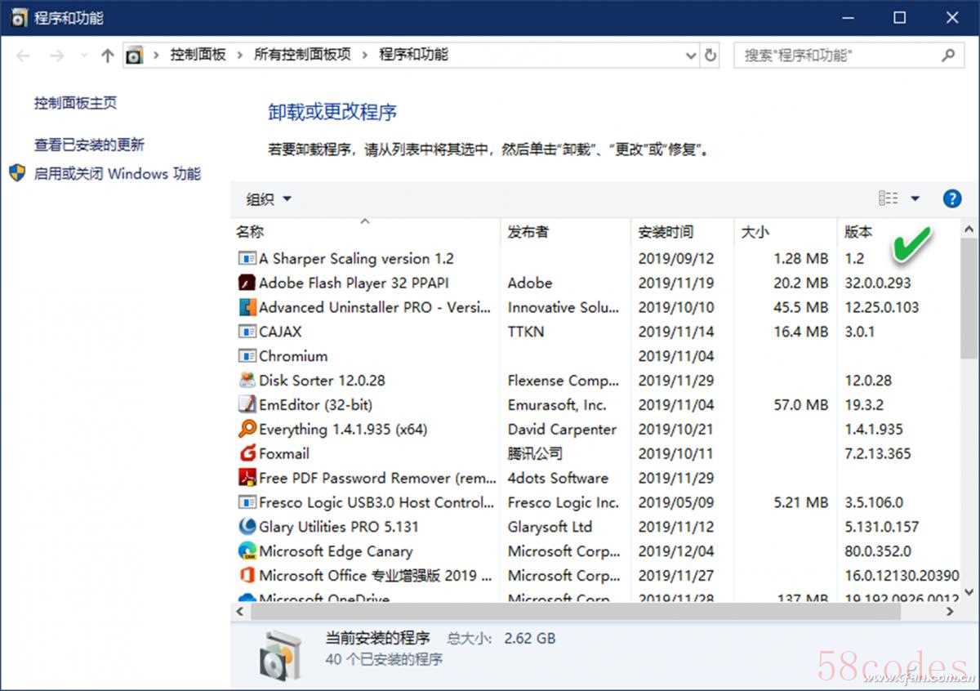The height and width of the screenshot is (691, 980).
Task: Click the Adobe Flash Player program icon
Action: click(x=247, y=283)
